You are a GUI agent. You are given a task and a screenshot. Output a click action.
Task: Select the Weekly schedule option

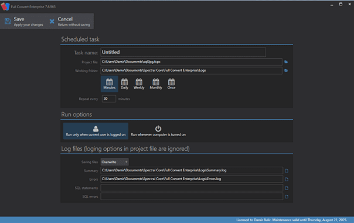tap(139, 84)
